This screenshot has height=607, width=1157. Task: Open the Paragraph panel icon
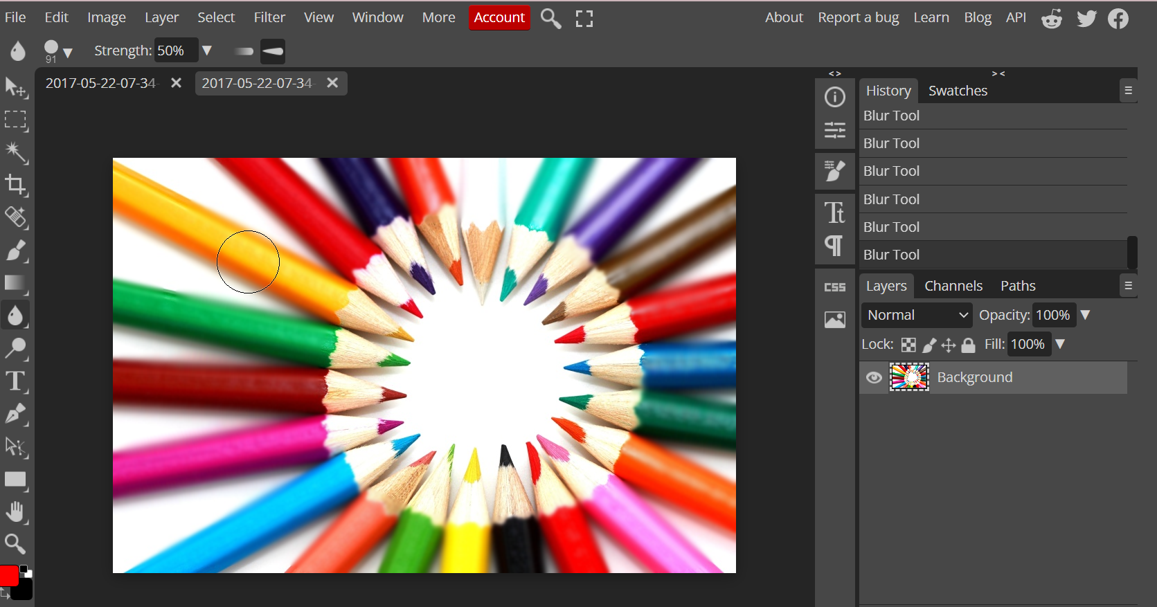835,245
